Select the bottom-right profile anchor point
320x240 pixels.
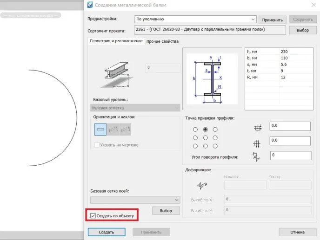tap(215, 146)
